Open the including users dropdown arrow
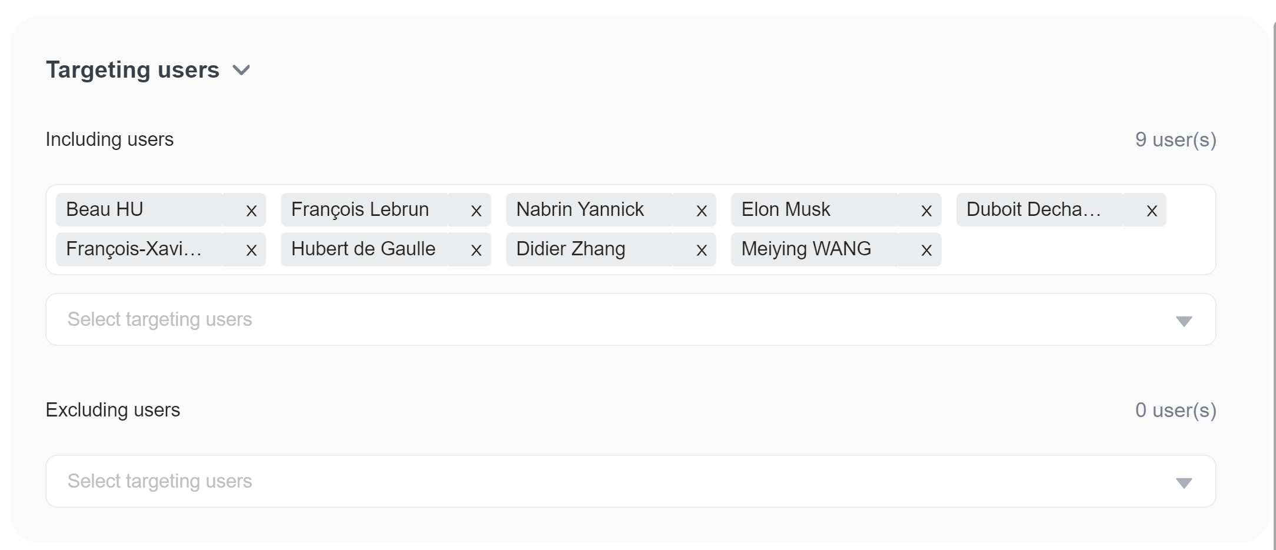The height and width of the screenshot is (550, 1276). (1184, 321)
